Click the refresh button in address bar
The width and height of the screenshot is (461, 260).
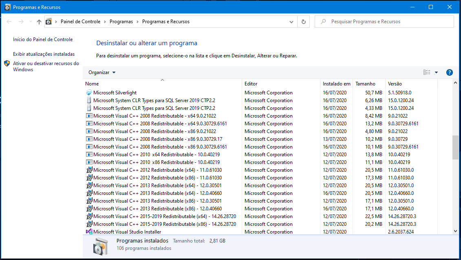pos(303,22)
